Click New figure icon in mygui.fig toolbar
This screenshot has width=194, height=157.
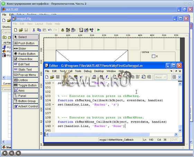click(x=16, y=30)
